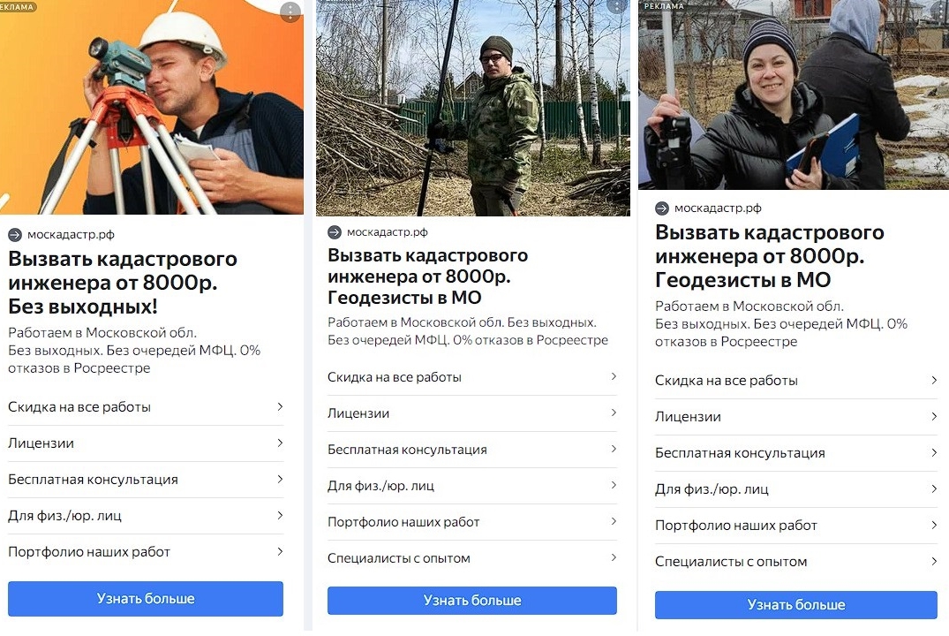The width and height of the screenshot is (949, 636).
Task: Expand Для физ./юр. лиц in the right ad
Action: [796, 489]
